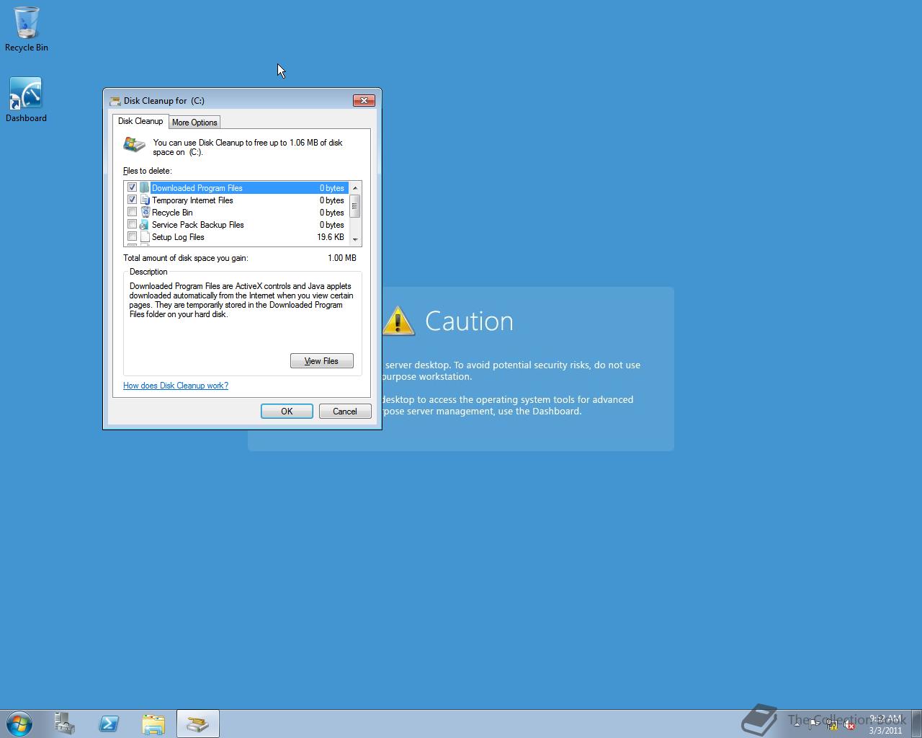922x738 pixels.
Task: Select the Downloaded Program Files row
Action: coord(236,188)
